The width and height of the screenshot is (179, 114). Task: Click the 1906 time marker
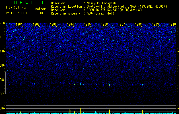pyautogui.click(x=104, y=24)
